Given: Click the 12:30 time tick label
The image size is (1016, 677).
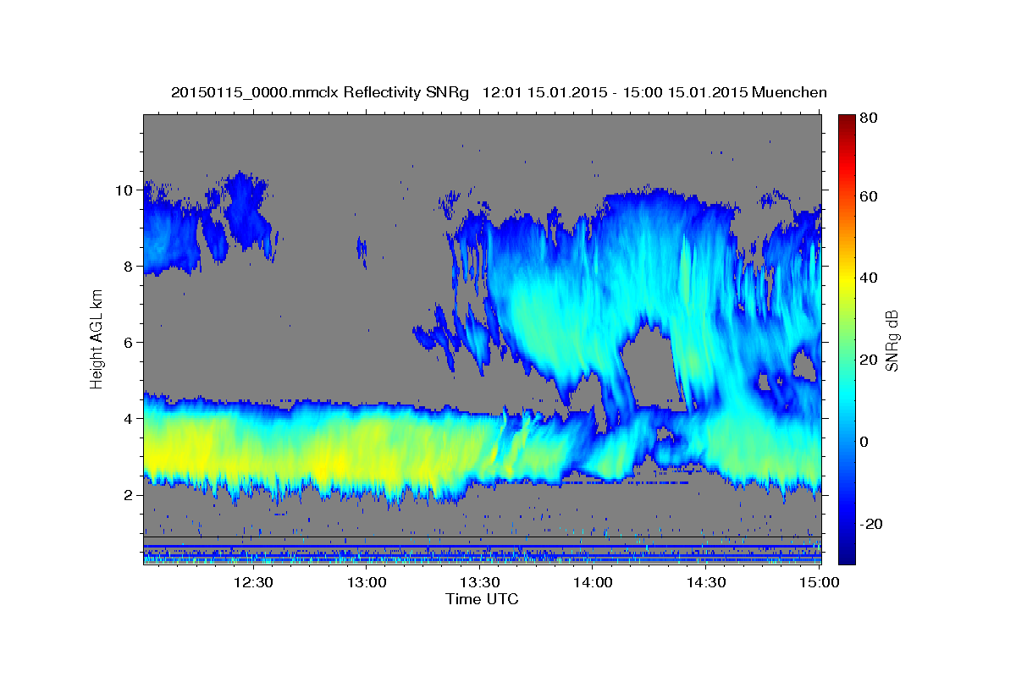Looking at the screenshot, I should 253,582.
